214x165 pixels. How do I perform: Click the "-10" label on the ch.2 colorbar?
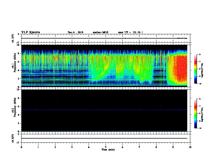tap(200, 128)
